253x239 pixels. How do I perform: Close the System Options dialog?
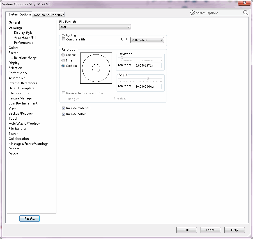pyautogui.click(x=245, y=3)
